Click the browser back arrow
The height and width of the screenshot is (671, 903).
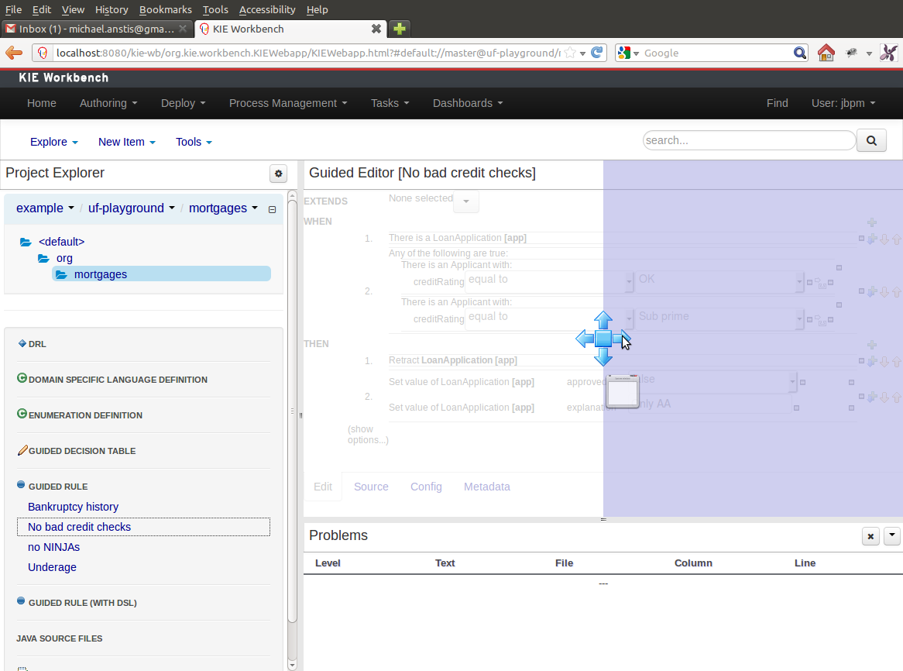(15, 53)
